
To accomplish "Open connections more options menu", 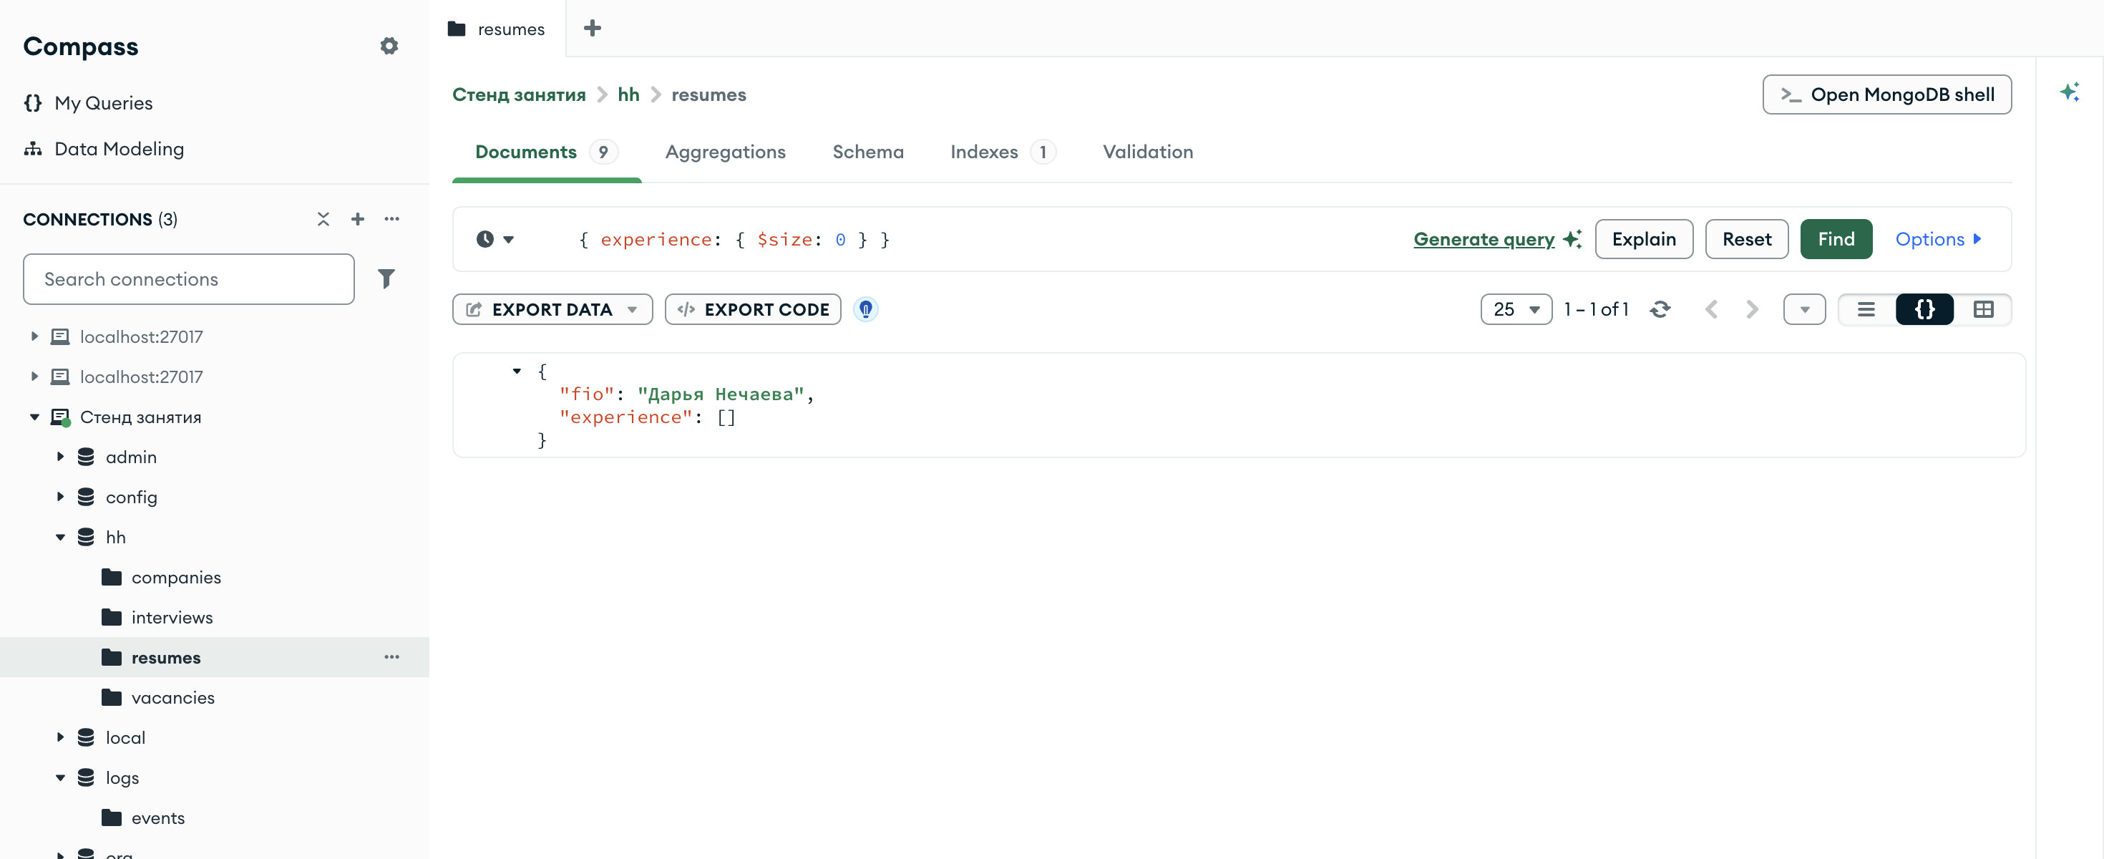I will coord(392,219).
